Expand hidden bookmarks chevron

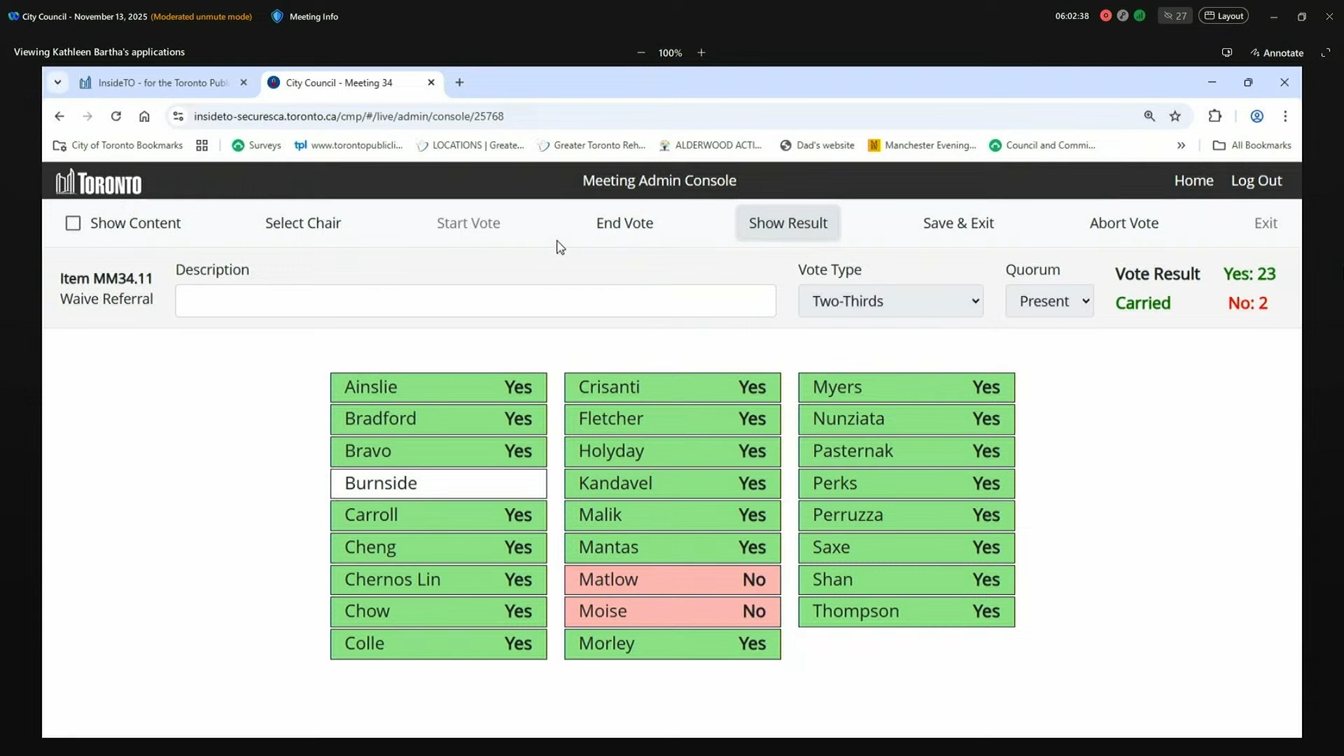pyautogui.click(x=1181, y=146)
